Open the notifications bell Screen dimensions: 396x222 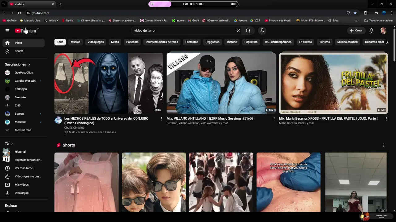(372, 31)
